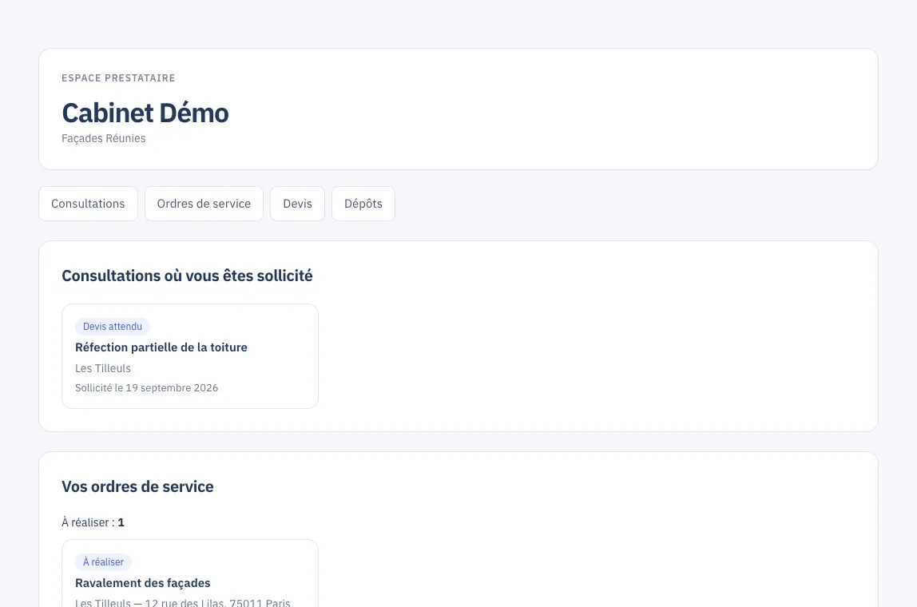
Task: Click the 12 rue des Lilas address line
Action: tap(182, 602)
